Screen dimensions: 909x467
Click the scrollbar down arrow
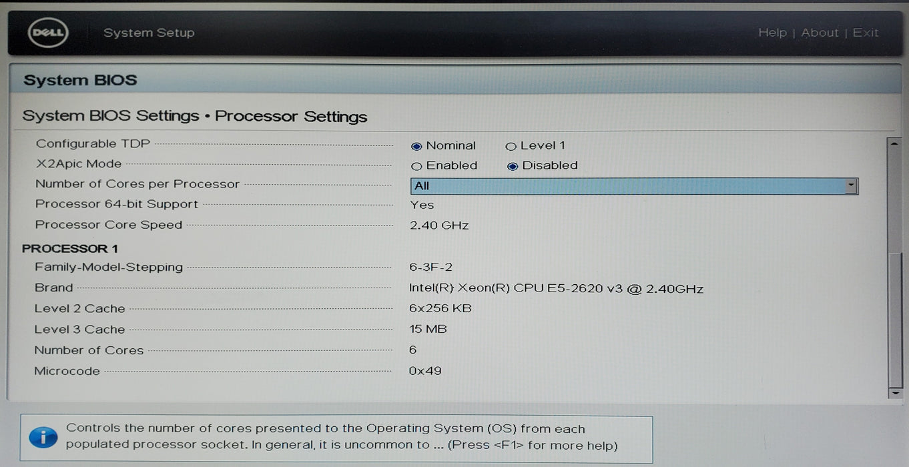pyautogui.click(x=895, y=394)
